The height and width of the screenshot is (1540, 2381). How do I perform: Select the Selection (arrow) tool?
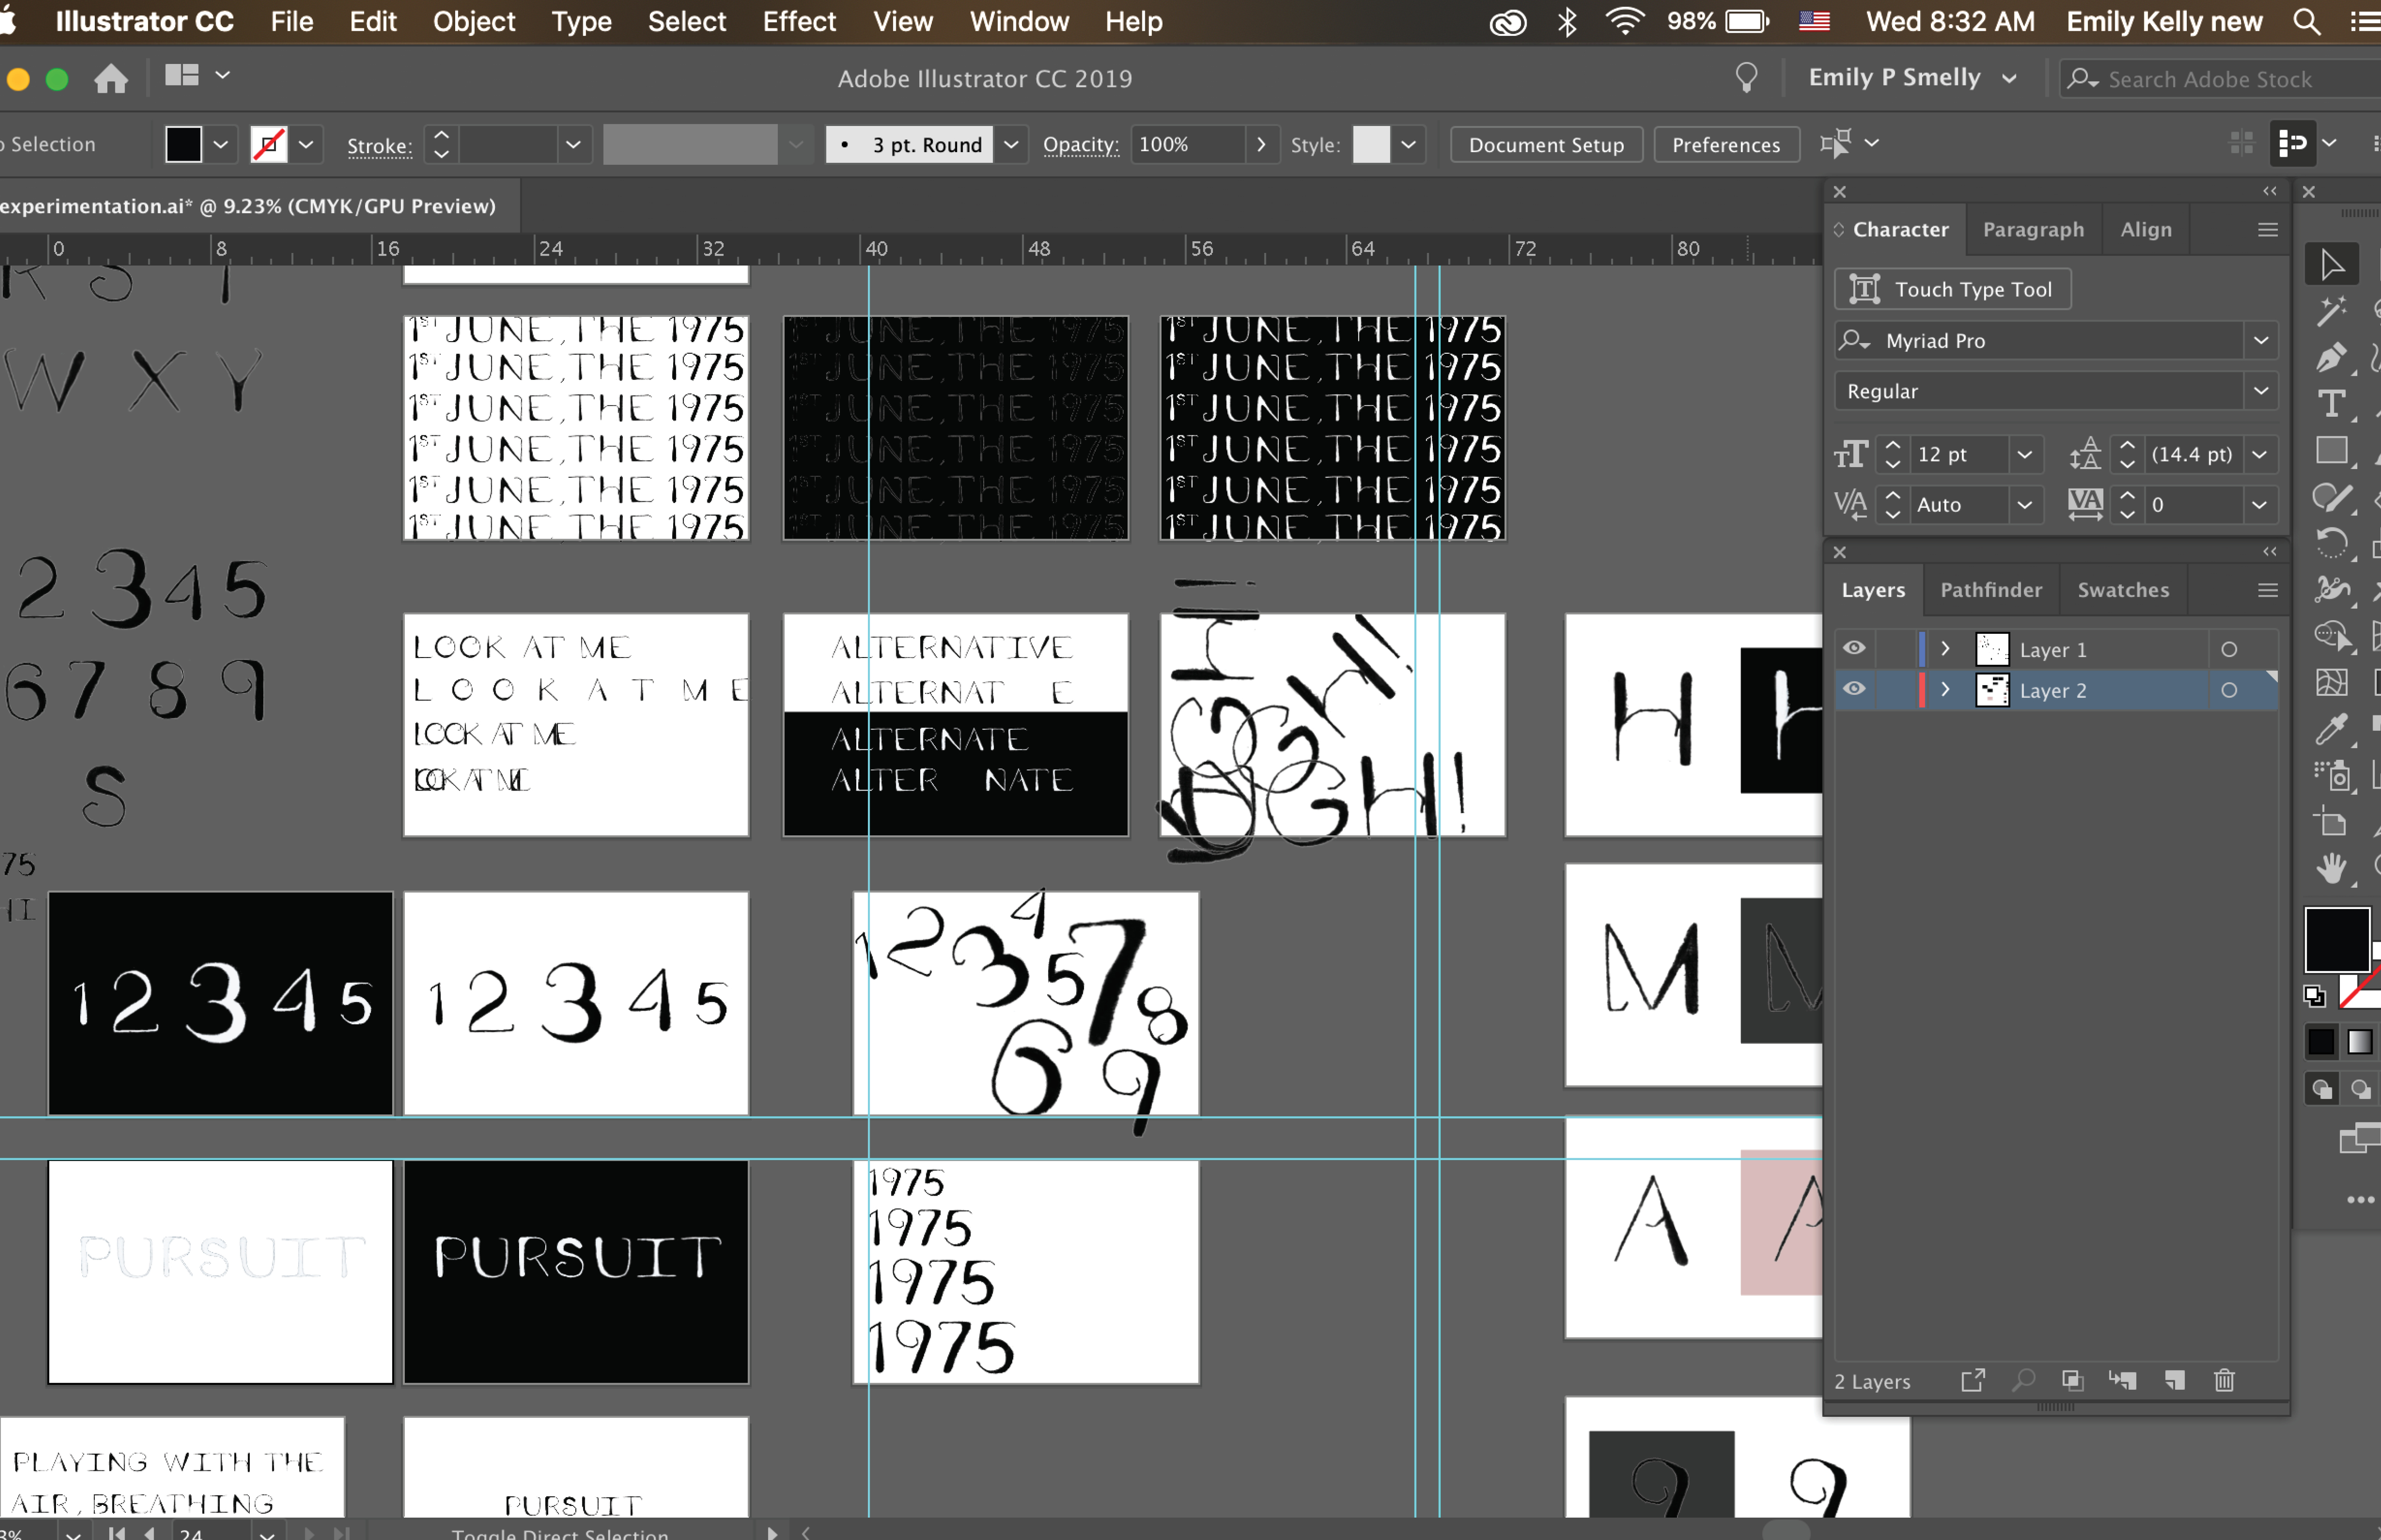click(2332, 265)
